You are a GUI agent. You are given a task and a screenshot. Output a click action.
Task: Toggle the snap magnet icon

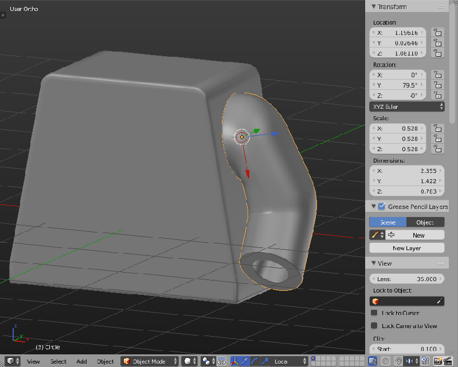pos(398,361)
